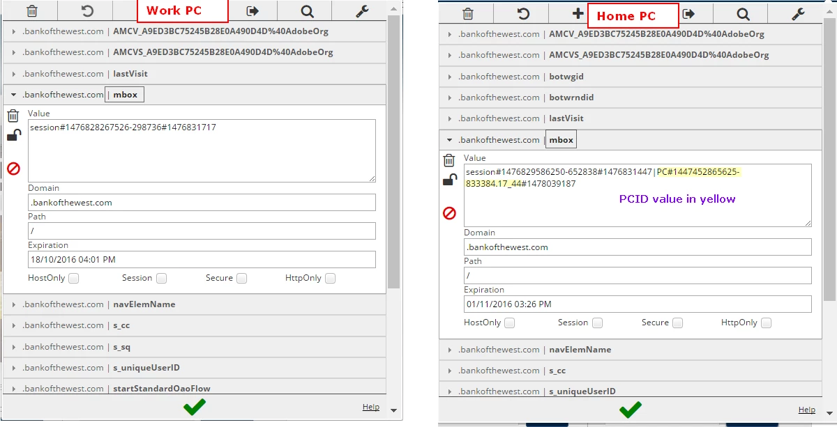Expand s_uniqueUserID cookie row in Work PC
This screenshot has height=427, width=837.
click(x=195, y=368)
